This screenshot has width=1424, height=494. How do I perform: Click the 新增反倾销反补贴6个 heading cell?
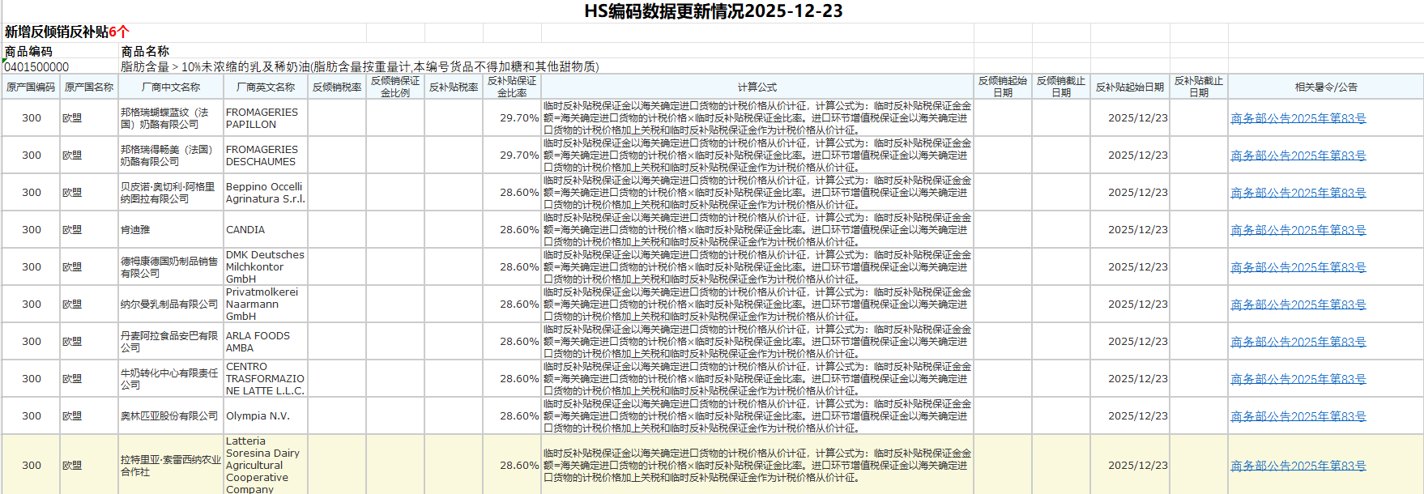pyautogui.click(x=66, y=32)
